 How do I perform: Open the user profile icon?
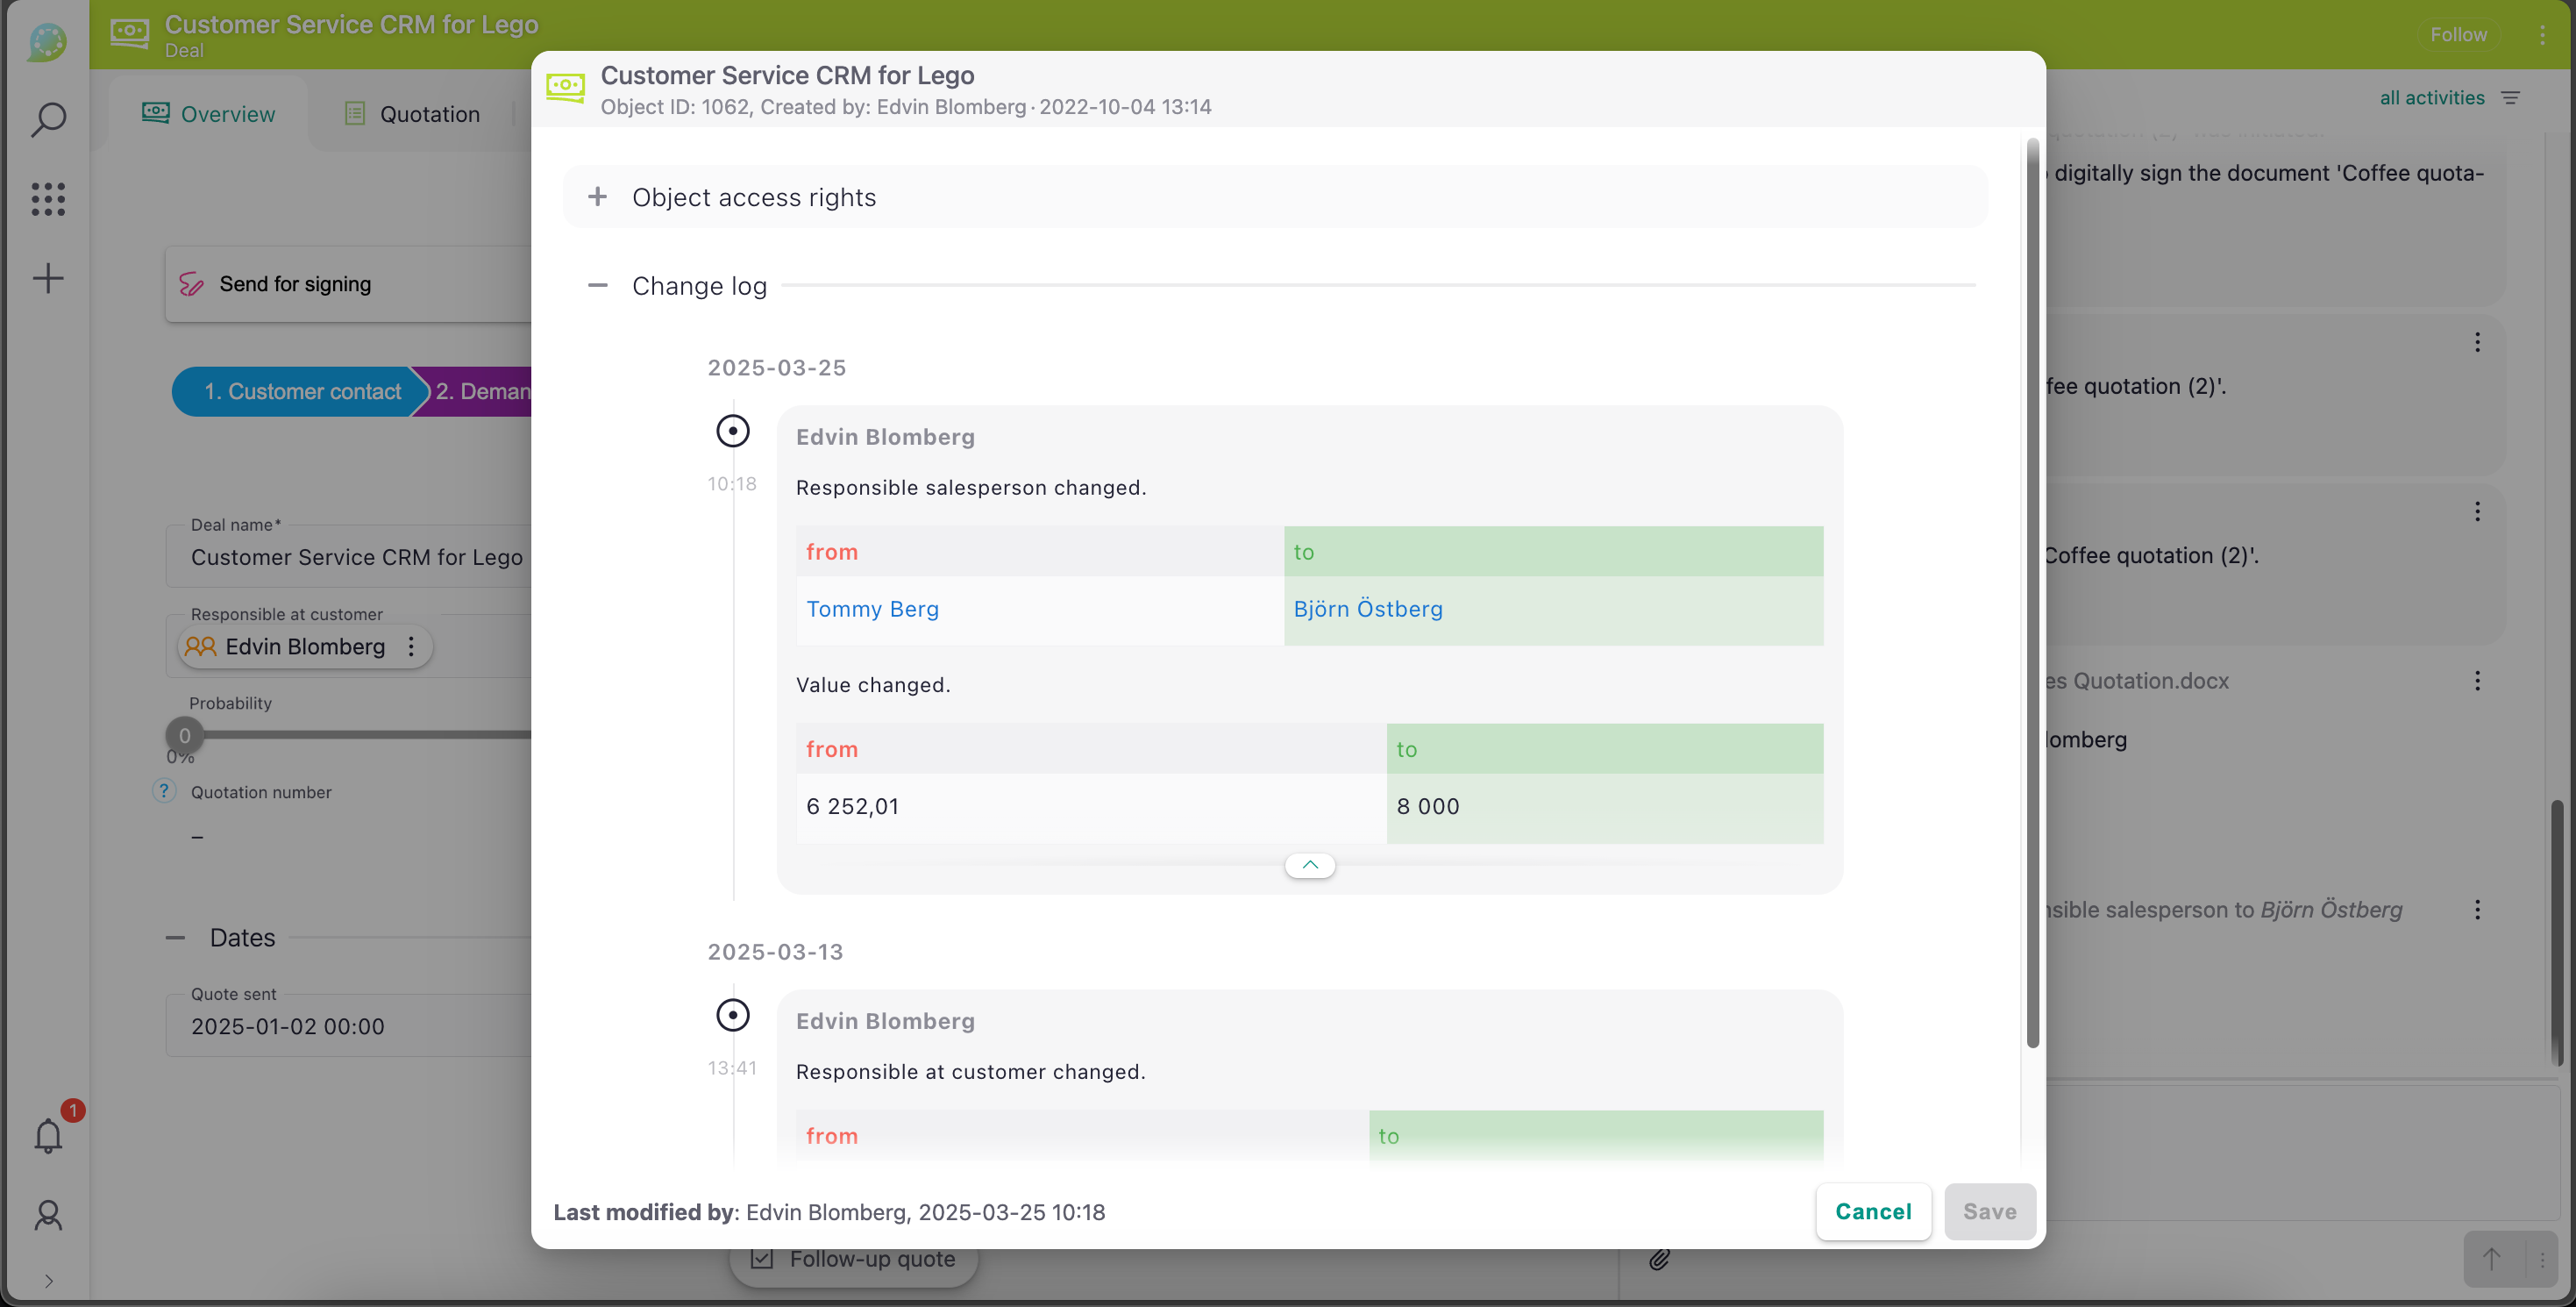click(48, 1215)
